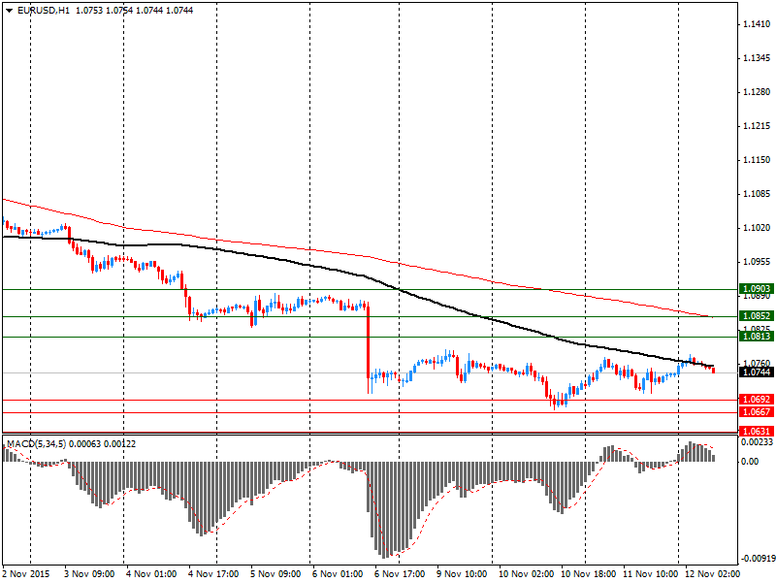This screenshot has width=776, height=582.
Task: Select the large red candle on 6 Nov
Action: 369,341
